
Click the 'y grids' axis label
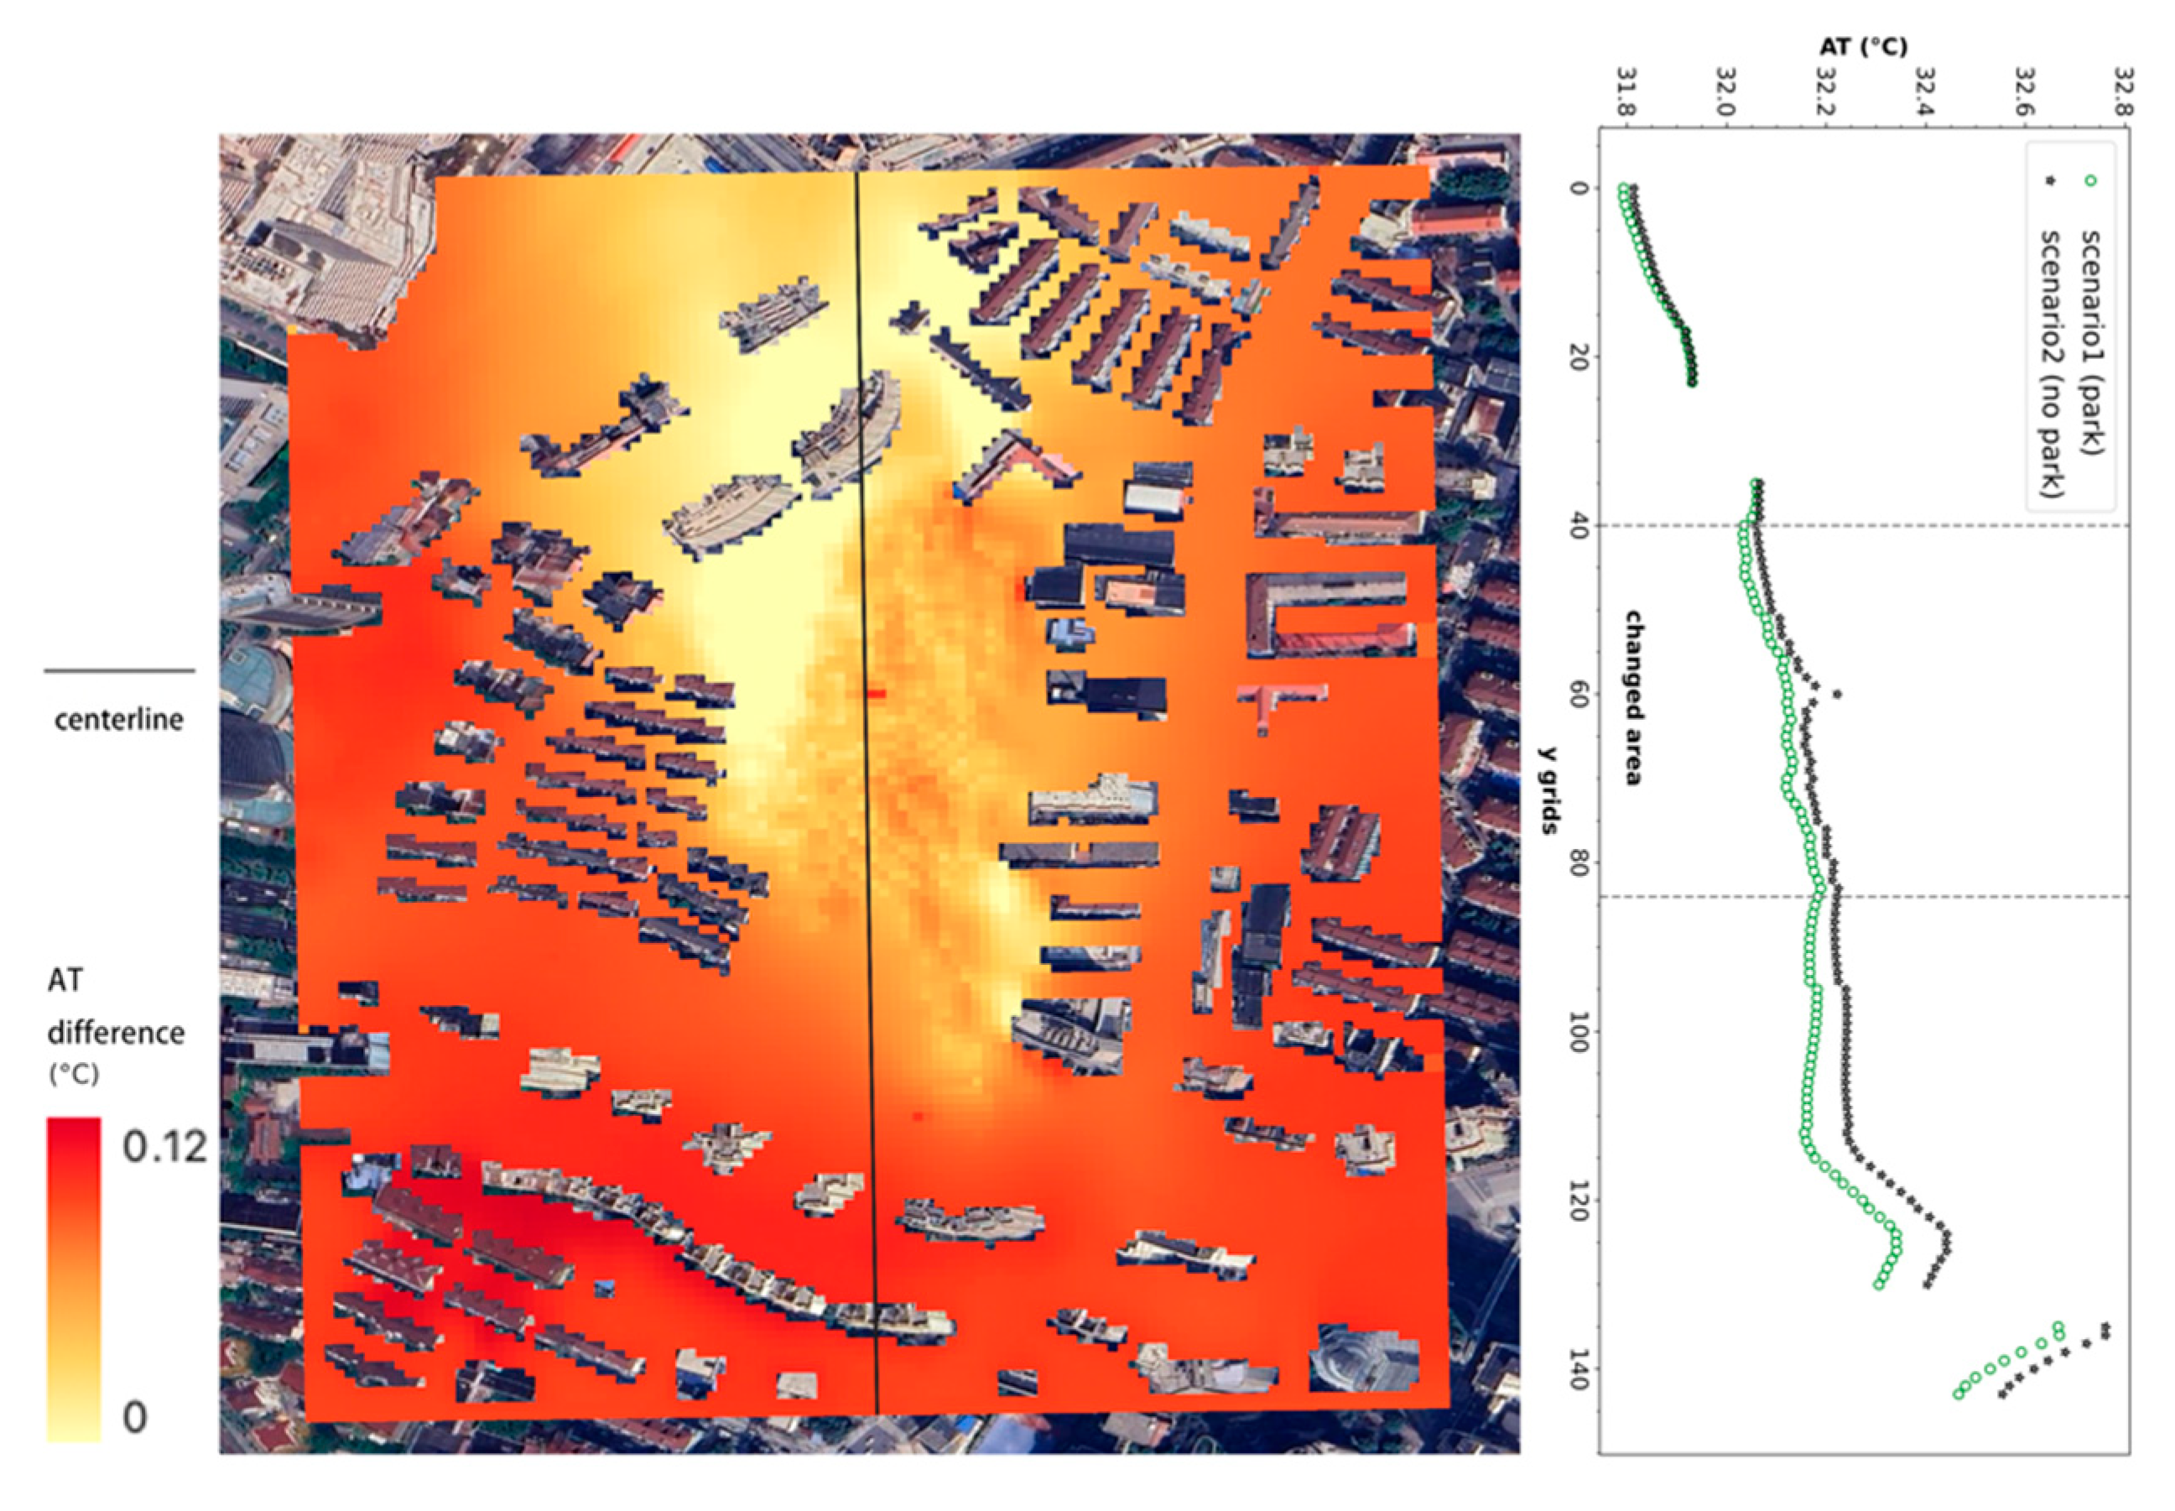click(1548, 789)
